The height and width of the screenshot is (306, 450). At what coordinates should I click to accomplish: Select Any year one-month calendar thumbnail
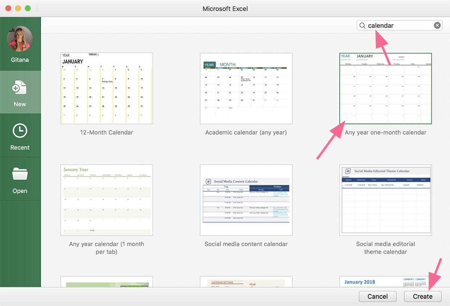pyautogui.click(x=385, y=88)
